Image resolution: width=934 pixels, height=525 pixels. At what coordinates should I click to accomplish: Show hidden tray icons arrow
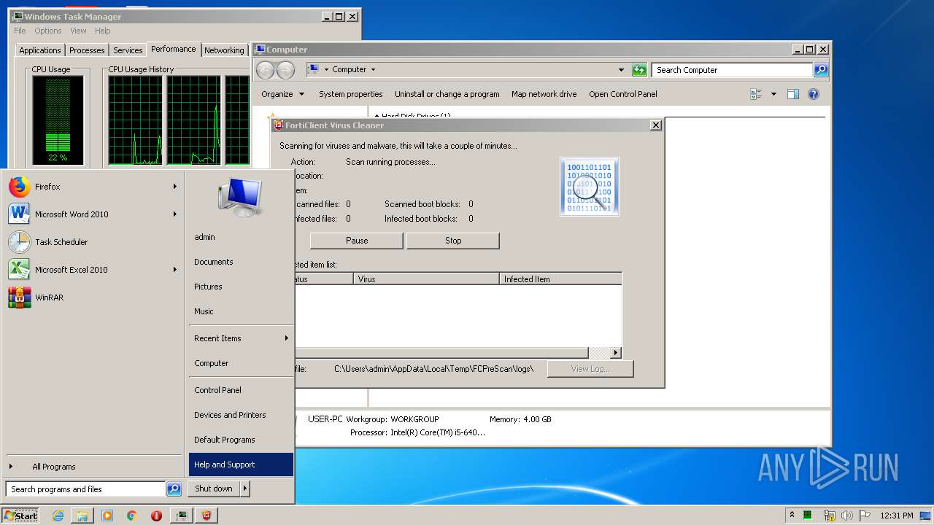792,516
